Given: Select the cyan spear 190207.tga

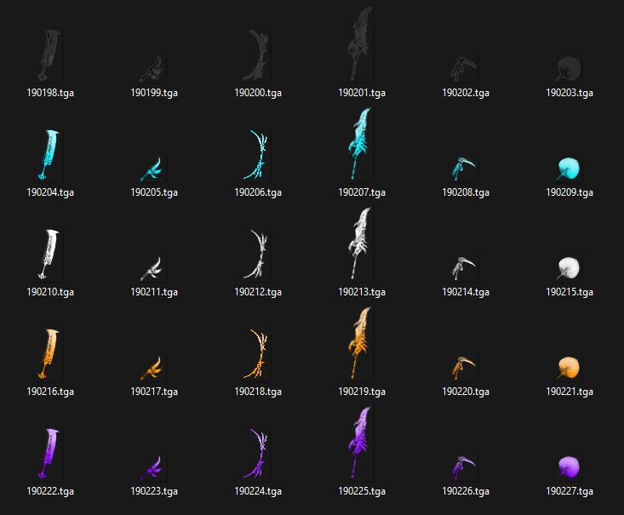Looking at the screenshot, I should coord(360,144).
